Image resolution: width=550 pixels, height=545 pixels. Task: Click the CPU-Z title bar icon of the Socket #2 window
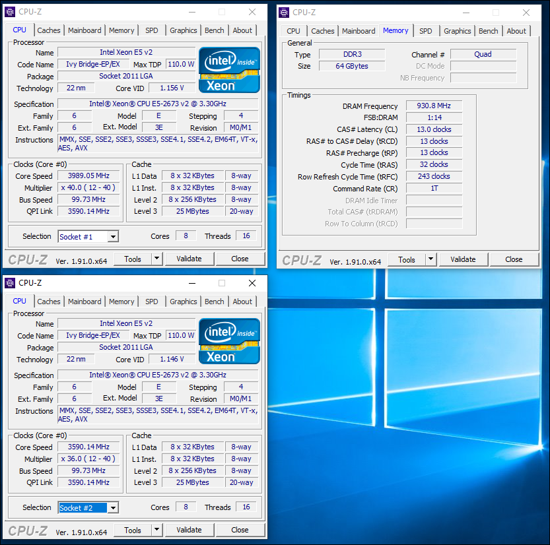[10, 283]
